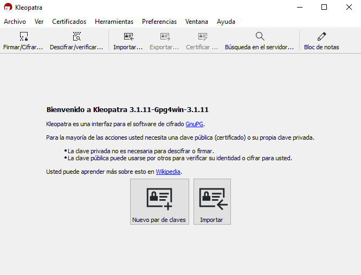Image resolution: width=361 pixels, height=275 pixels.
Task: Click the heading 'Bienvenido a Kleopatra 3.1.11-Gpg4win-3.1.11'
Action: pyautogui.click(x=127, y=110)
